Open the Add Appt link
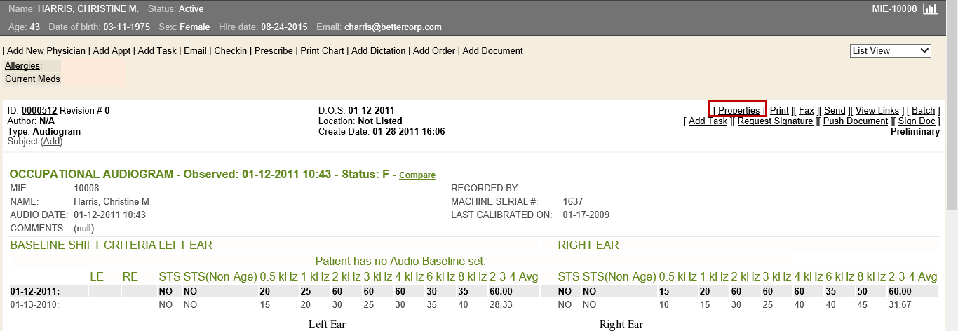Image resolution: width=958 pixels, height=331 pixels. pos(112,51)
